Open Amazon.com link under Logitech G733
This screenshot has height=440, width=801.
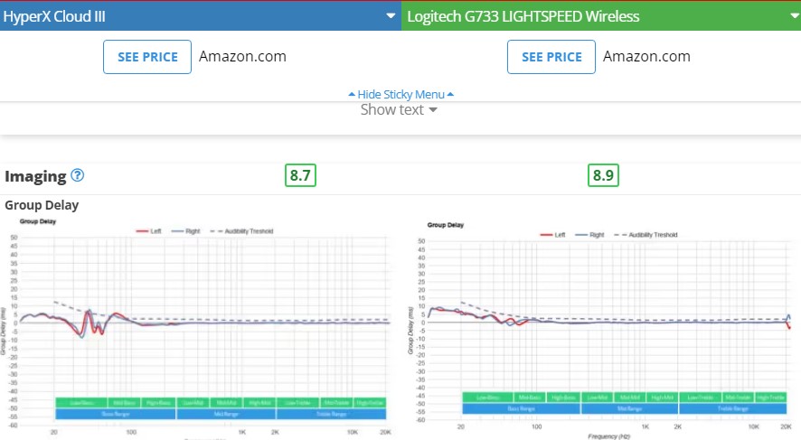(x=646, y=57)
